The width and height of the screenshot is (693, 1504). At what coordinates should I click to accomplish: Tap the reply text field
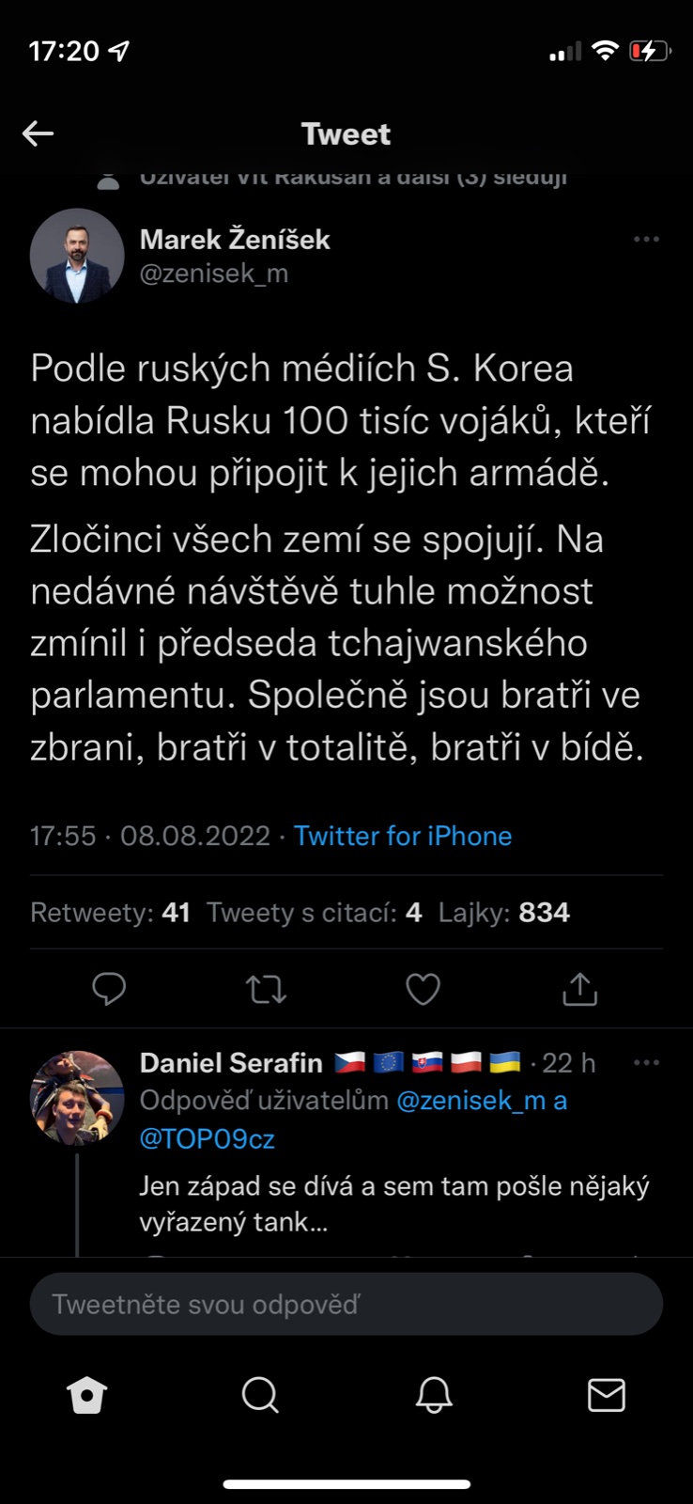[x=346, y=1304]
